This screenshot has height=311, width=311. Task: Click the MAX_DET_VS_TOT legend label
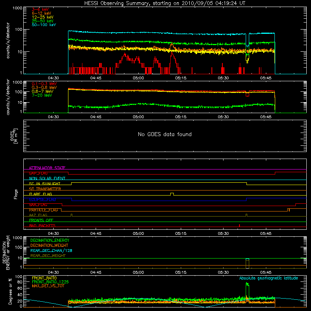coord(48,286)
